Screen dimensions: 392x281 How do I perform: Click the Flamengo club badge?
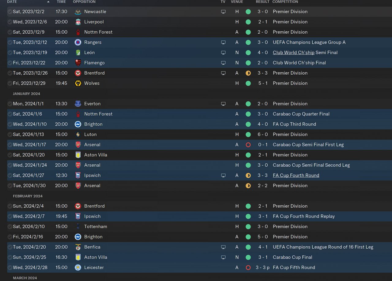coord(78,63)
